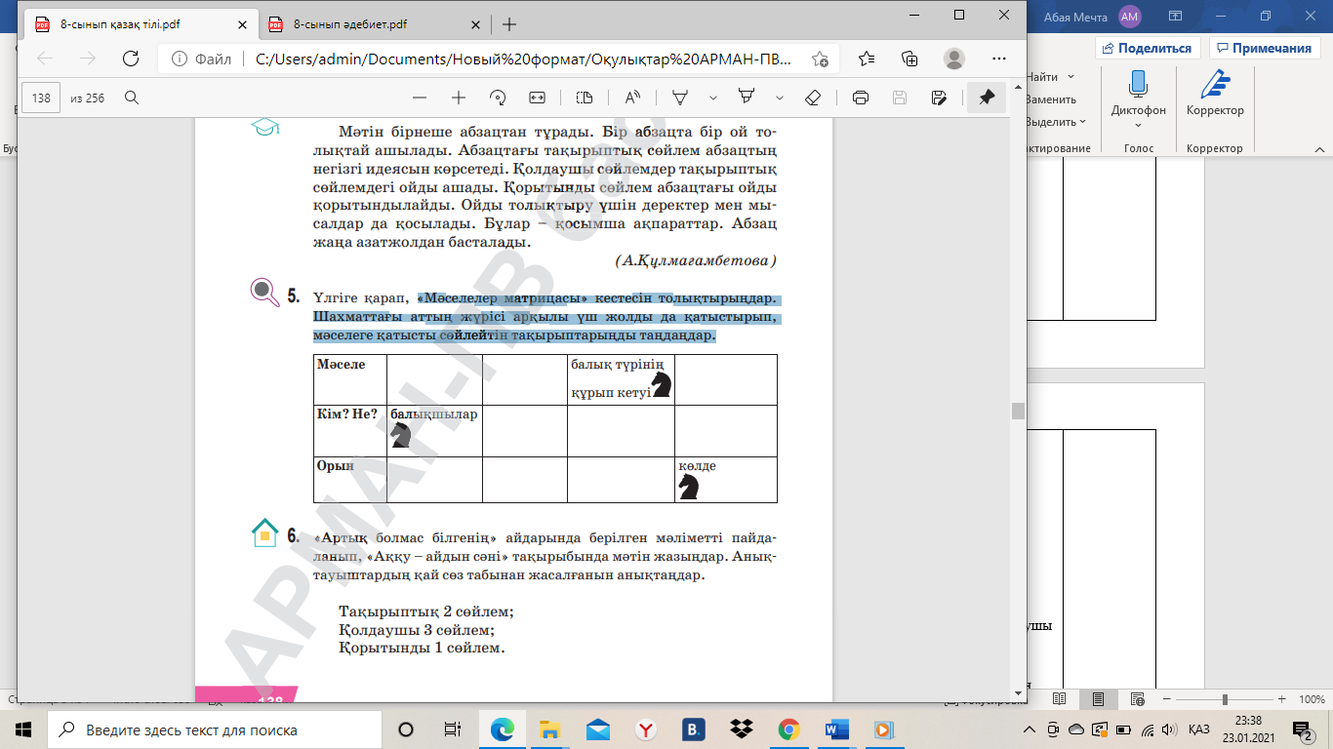Click Заменить in Word ribbon
The image size is (1333, 749).
tap(1050, 99)
